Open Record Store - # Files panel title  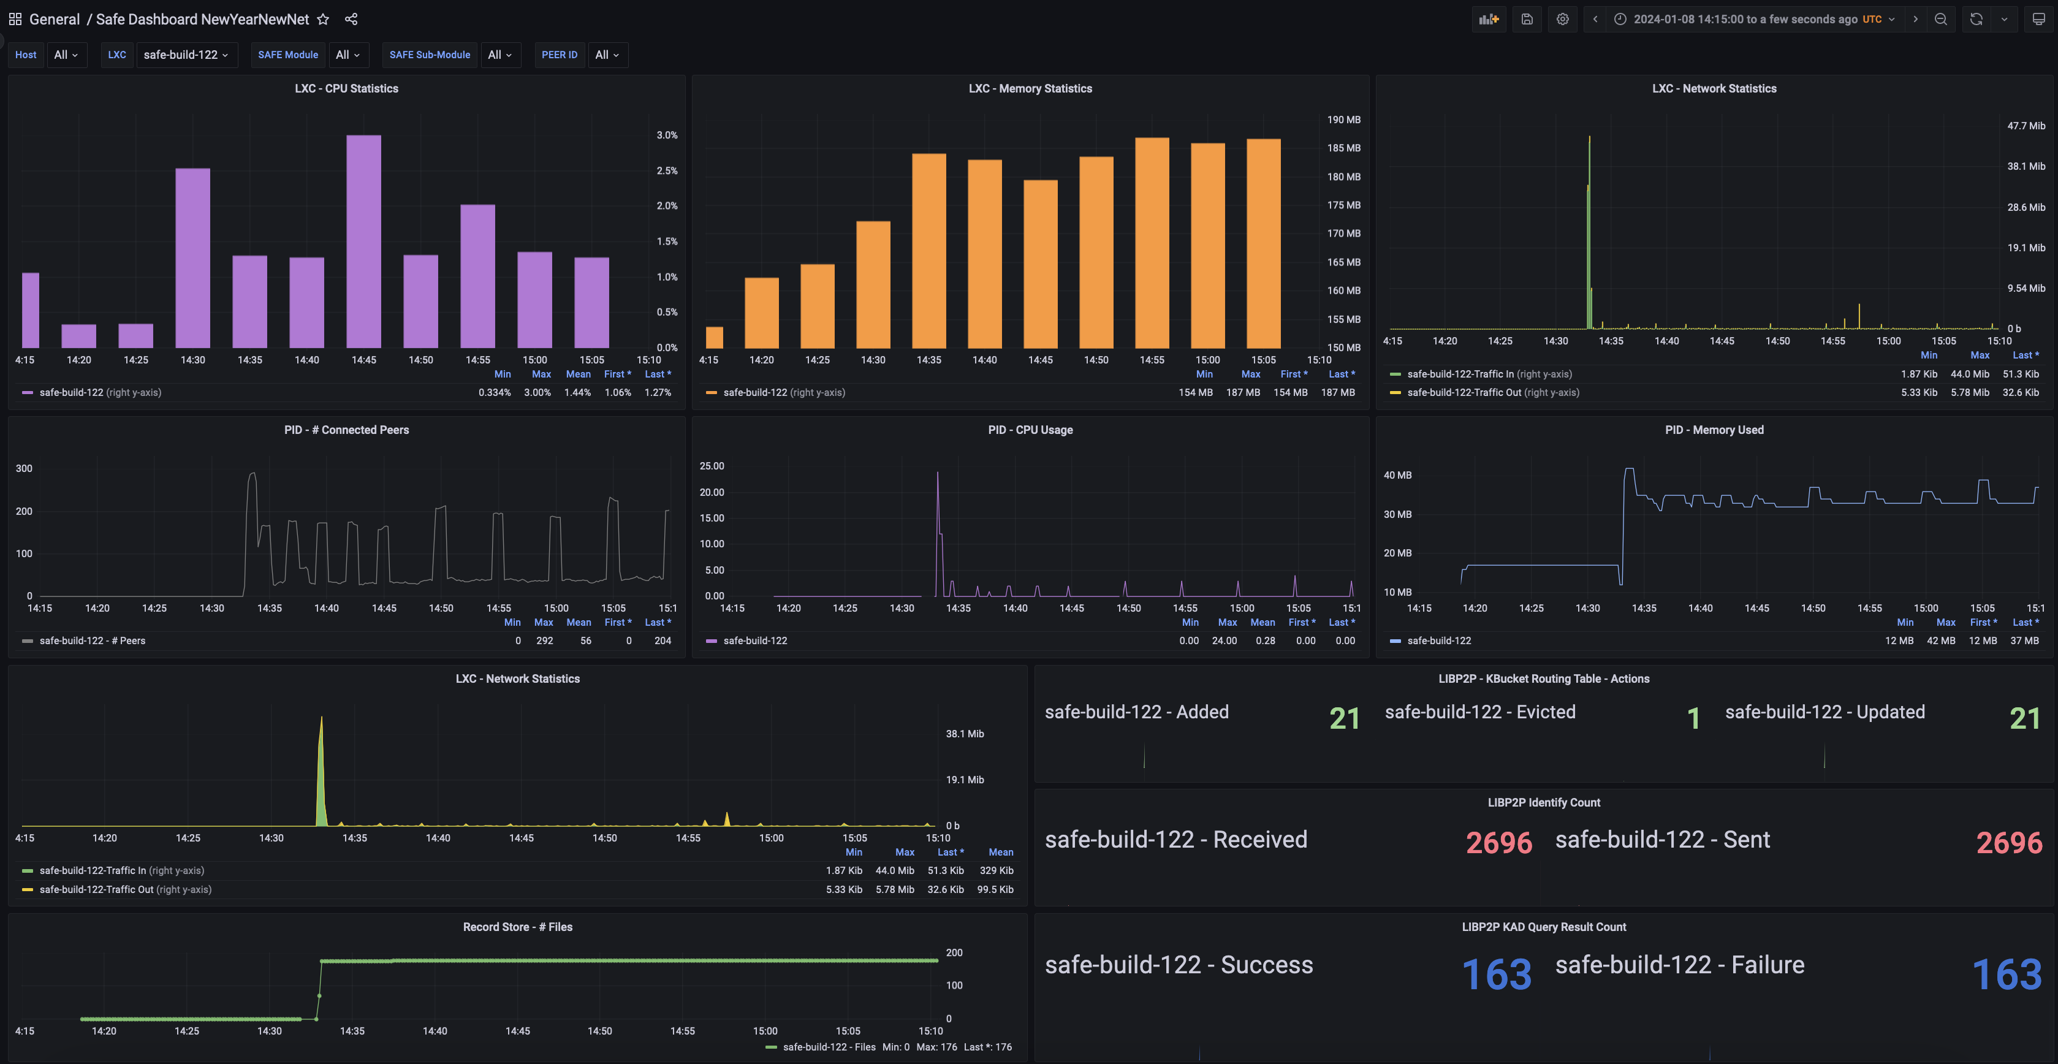(517, 927)
